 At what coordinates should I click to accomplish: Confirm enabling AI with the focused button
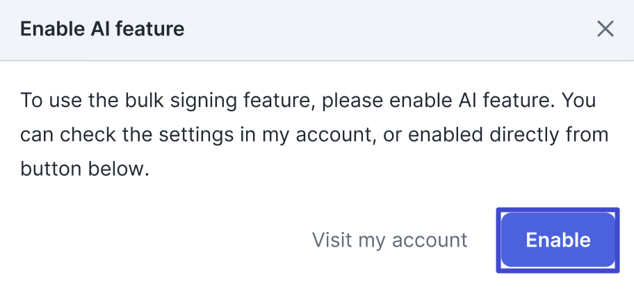click(x=558, y=240)
